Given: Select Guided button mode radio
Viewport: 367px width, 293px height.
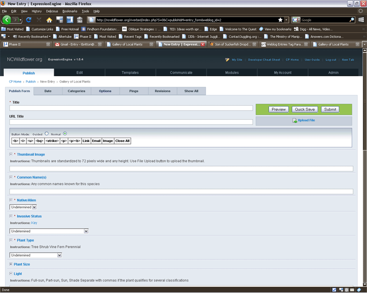Looking at the screenshot, I should pos(47,134).
